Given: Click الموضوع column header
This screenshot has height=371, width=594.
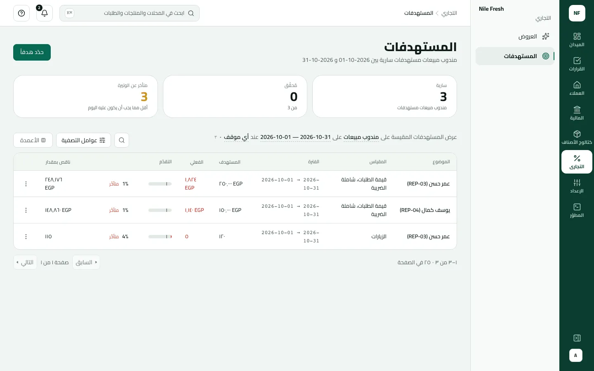Looking at the screenshot, I should (x=441, y=162).
